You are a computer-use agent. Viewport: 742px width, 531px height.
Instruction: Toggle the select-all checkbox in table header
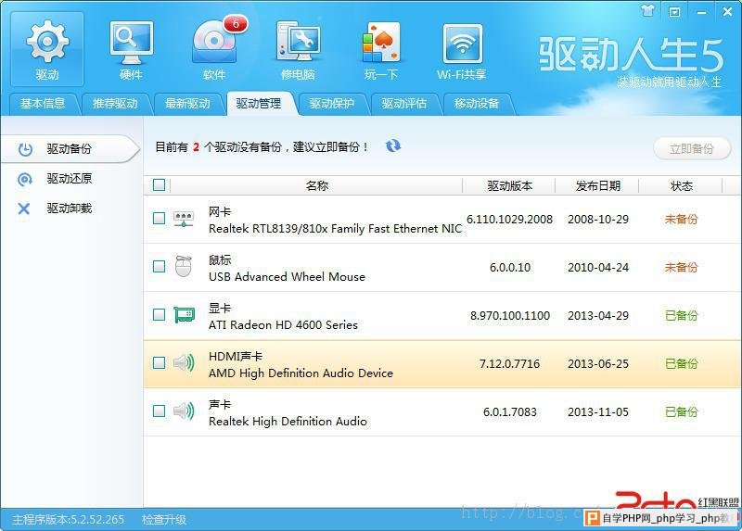pos(160,185)
